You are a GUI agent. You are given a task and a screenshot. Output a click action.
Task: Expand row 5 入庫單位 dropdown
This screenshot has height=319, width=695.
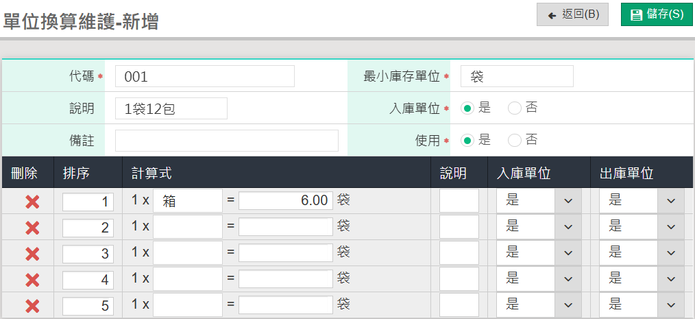coord(539,305)
